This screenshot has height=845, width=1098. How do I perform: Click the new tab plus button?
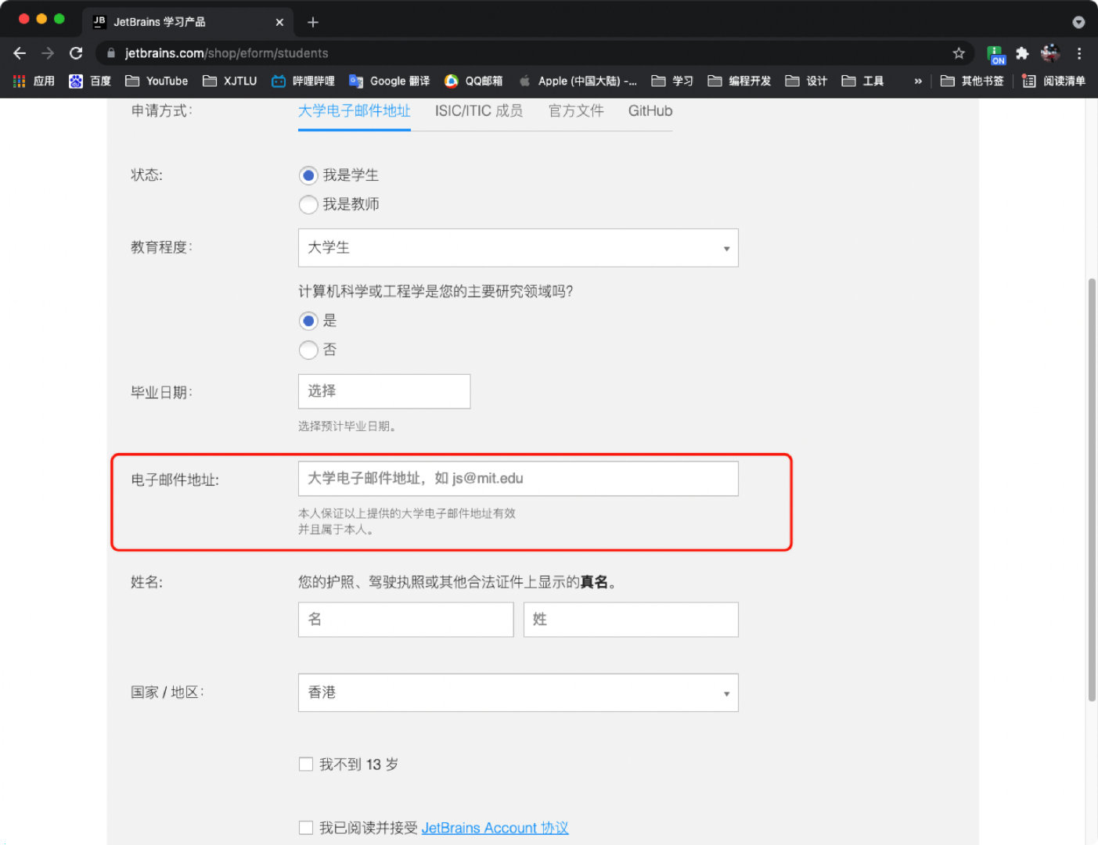point(313,22)
